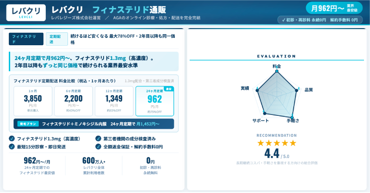Viewport: 370px width, 193px height.
Task: Click the 600万人+ 累計利用者数 stat
Action: coord(94,166)
